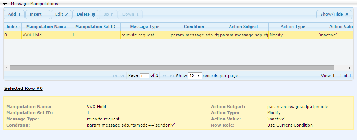The image size is (357, 140).
Task: Sort by Action Subject column header
Action: [x=244, y=27]
